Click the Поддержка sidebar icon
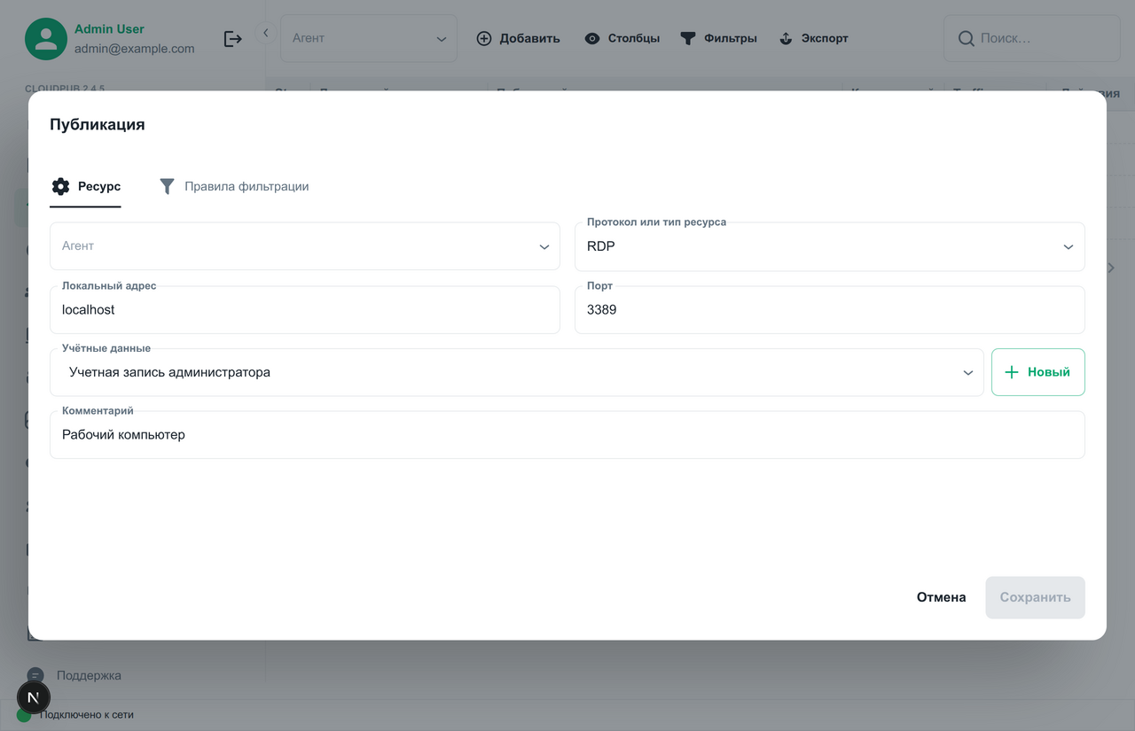1135x731 pixels. [35, 675]
